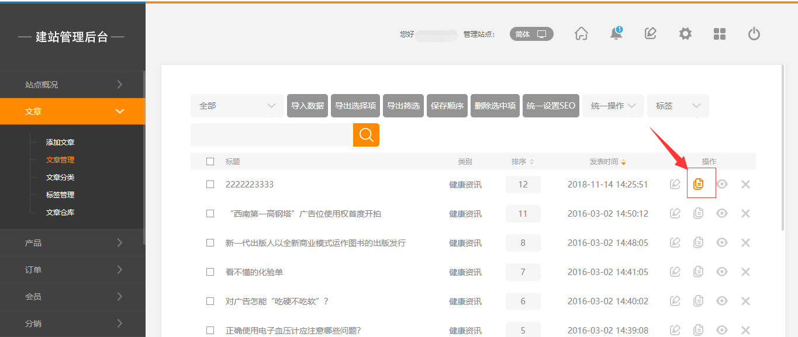Tick the checkbox beside article 2222223333
798x337 pixels.
coord(210,185)
